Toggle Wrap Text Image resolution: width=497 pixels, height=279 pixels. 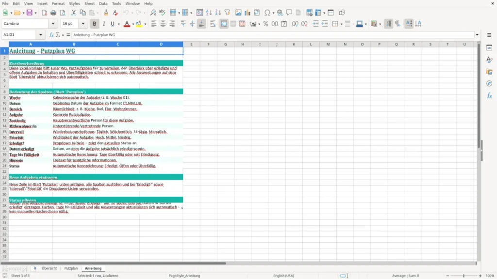(x=213, y=24)
